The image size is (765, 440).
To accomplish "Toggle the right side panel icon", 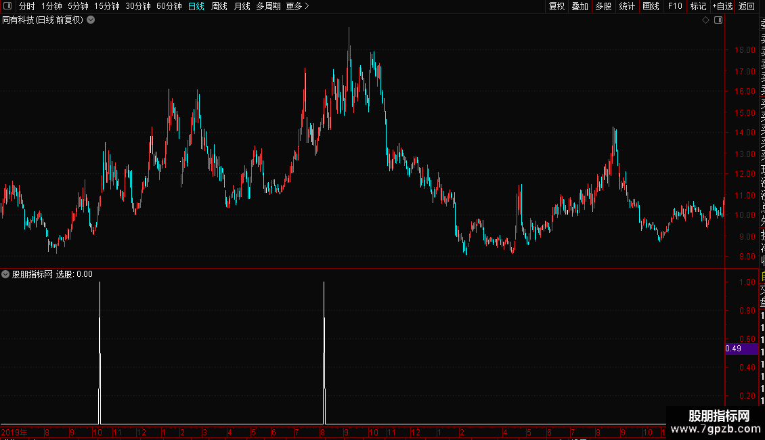I will point(718,20).
